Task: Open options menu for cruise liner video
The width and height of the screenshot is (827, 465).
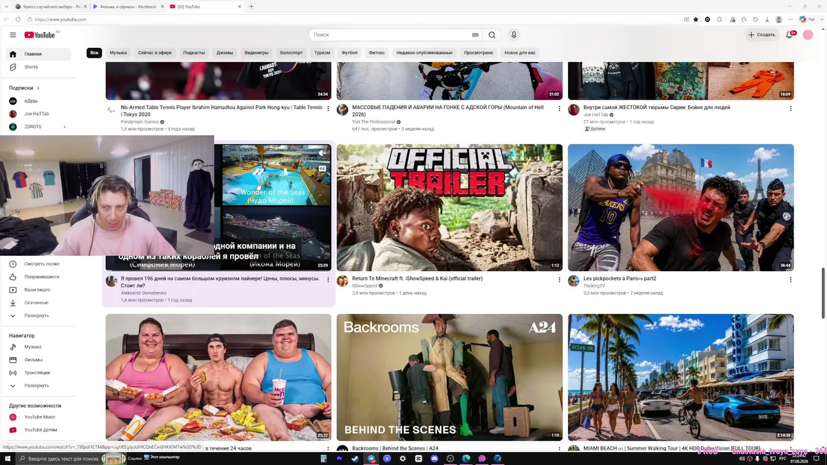Action: coord(328,280)
